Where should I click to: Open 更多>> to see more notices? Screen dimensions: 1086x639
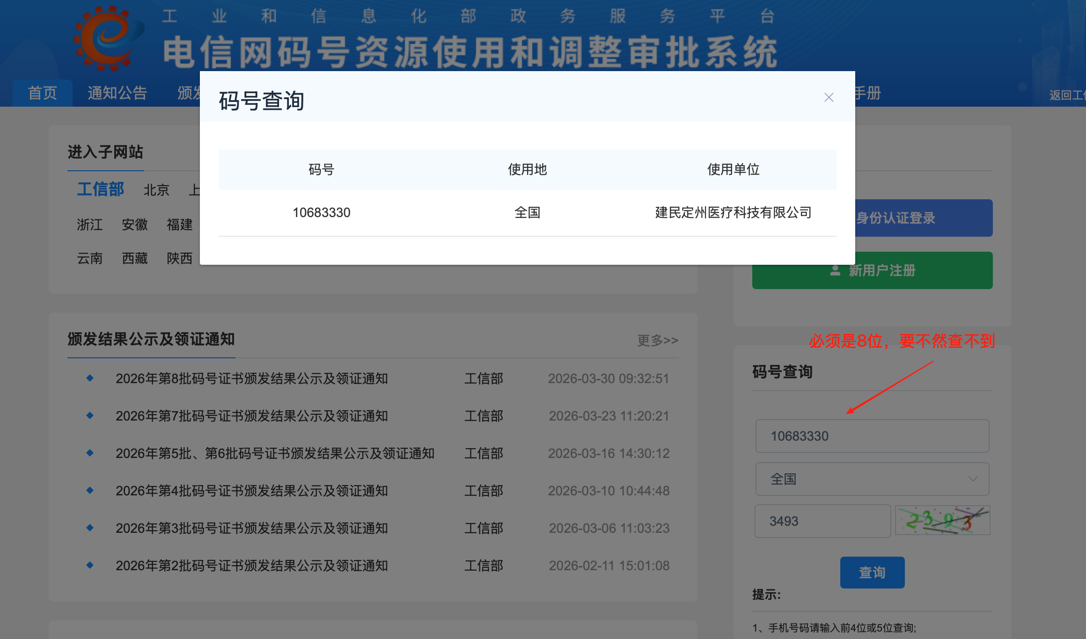657,340
